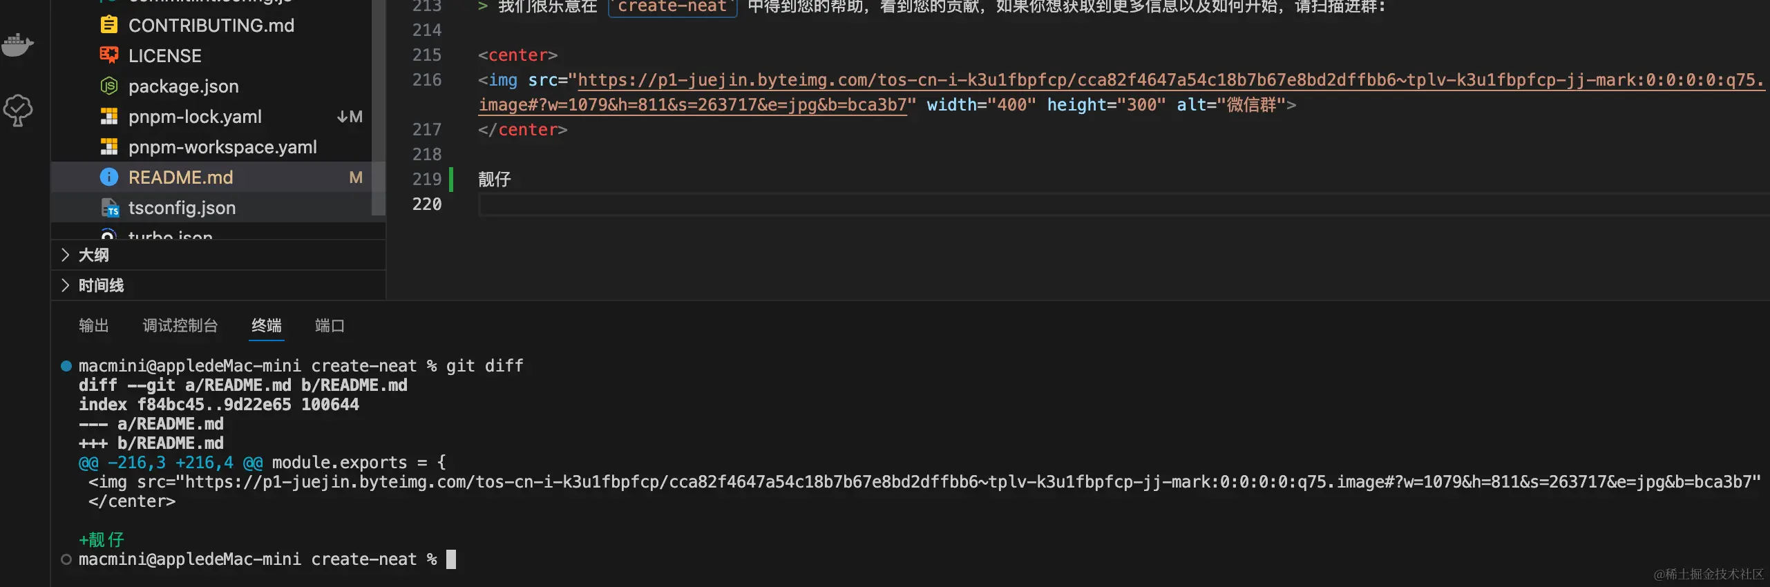Image resolution: width=1770 pixels, height=587 pixels.
Task: Click the +++ b/README.md line in terminal
Action: click(151, 443)
